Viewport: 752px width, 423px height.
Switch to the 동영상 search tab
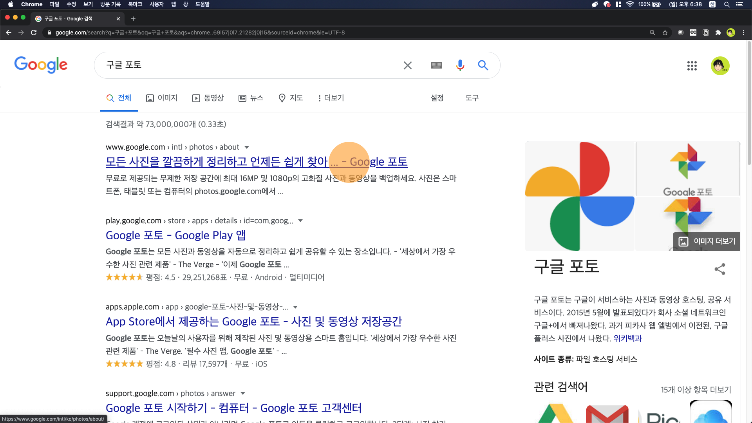(x=208, y=98)
